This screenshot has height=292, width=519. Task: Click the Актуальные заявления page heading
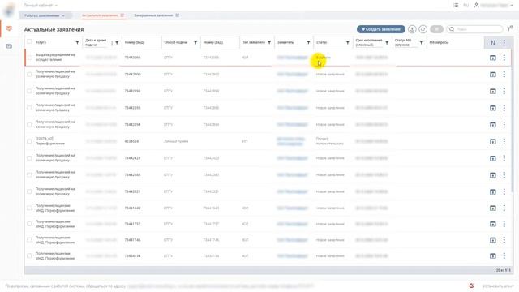(x=54, y=29)
